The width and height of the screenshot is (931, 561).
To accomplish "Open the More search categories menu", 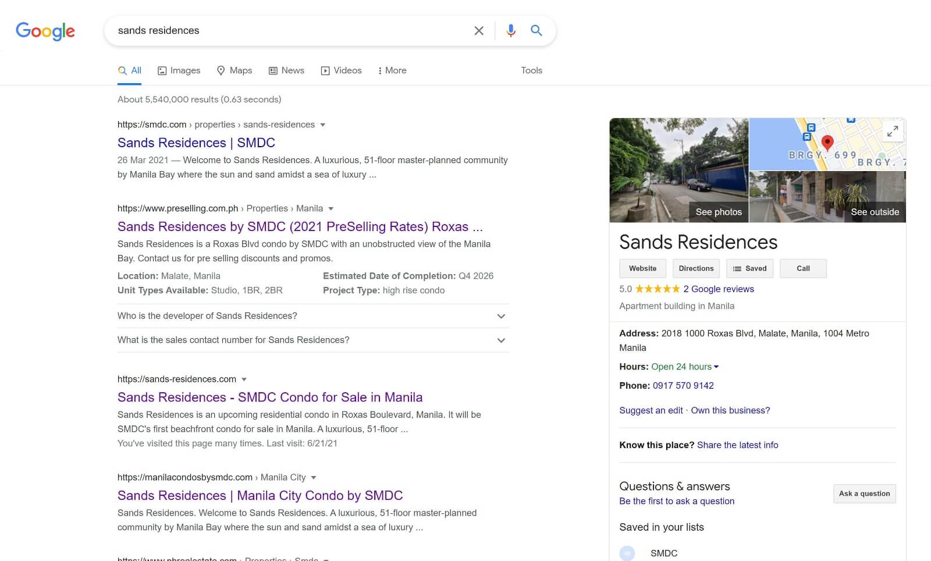I will (x=392, y=70).
